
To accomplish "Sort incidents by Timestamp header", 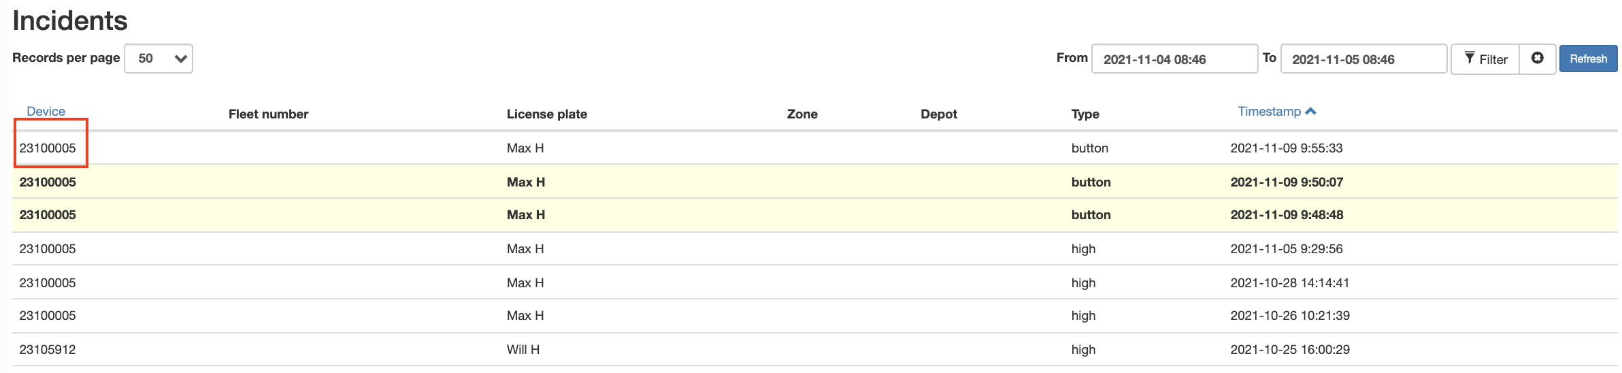I will [x=1269, y=111].
